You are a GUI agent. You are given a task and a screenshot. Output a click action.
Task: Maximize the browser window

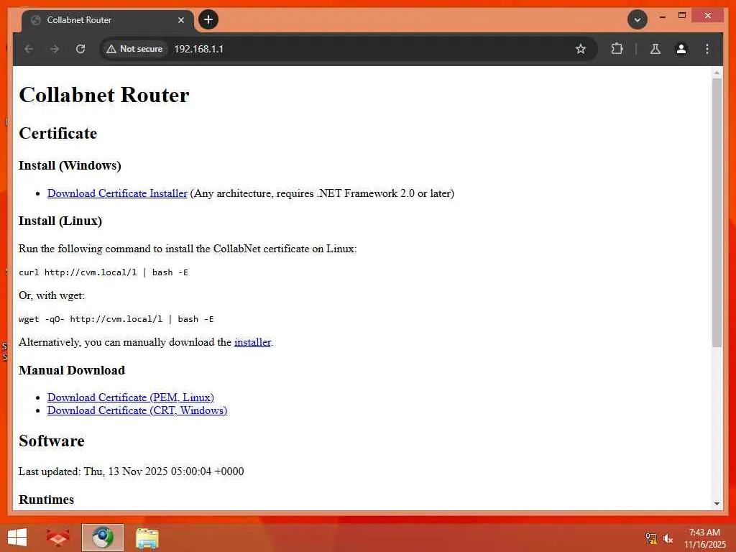[x=682, y=16]
